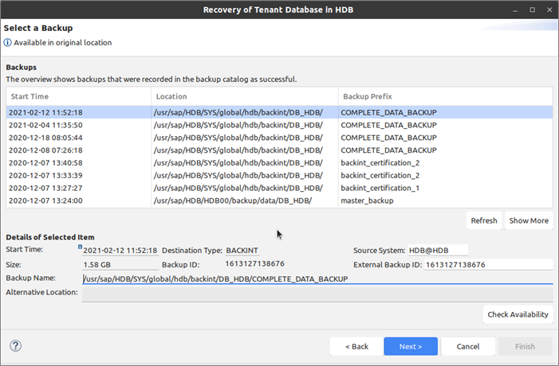Select the backup started 2020-12-08 07:26:18
Image resolution: width=559 pixels, height=366 pixels.
point(279,150)
